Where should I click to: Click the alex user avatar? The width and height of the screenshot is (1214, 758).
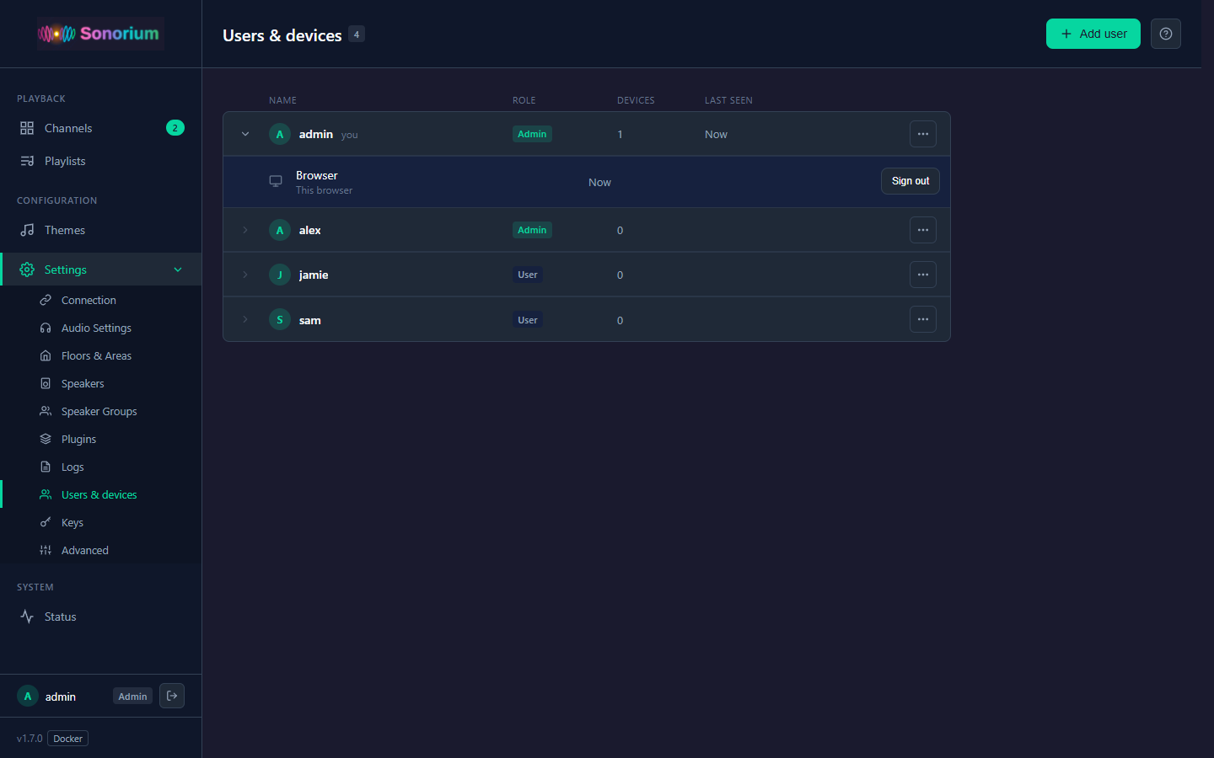click(280, 230)
